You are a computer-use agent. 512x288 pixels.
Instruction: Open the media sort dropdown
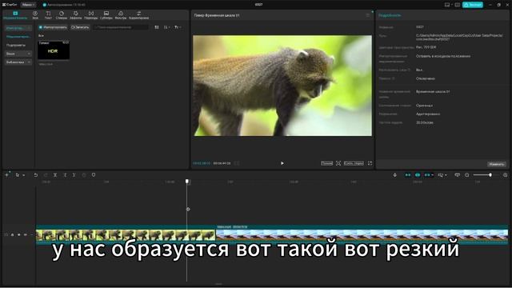pos(167,27)
